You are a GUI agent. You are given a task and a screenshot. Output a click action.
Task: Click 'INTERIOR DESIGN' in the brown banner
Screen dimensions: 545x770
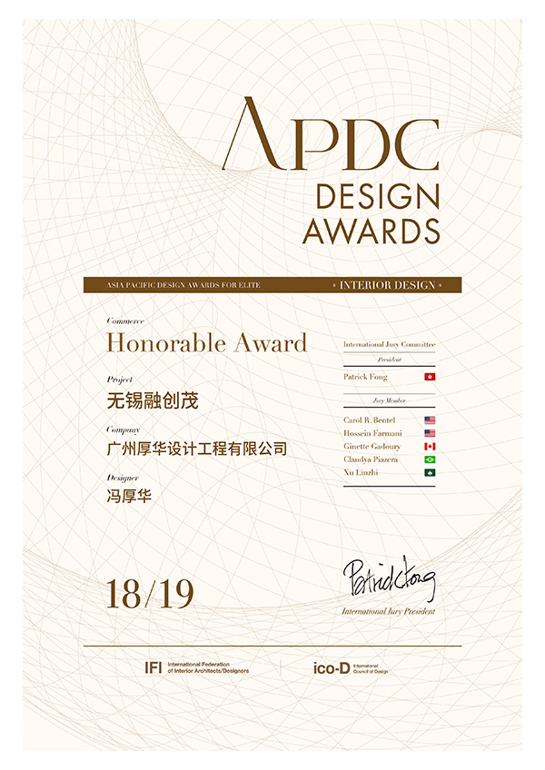[387, 285]
